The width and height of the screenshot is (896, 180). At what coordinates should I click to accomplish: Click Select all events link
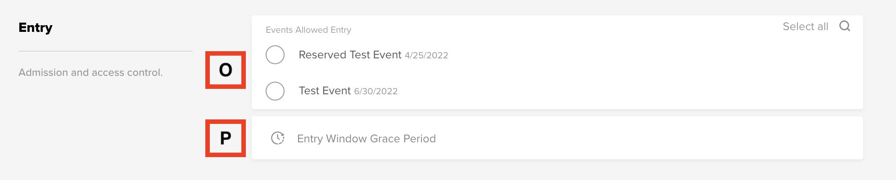point(805,26)
